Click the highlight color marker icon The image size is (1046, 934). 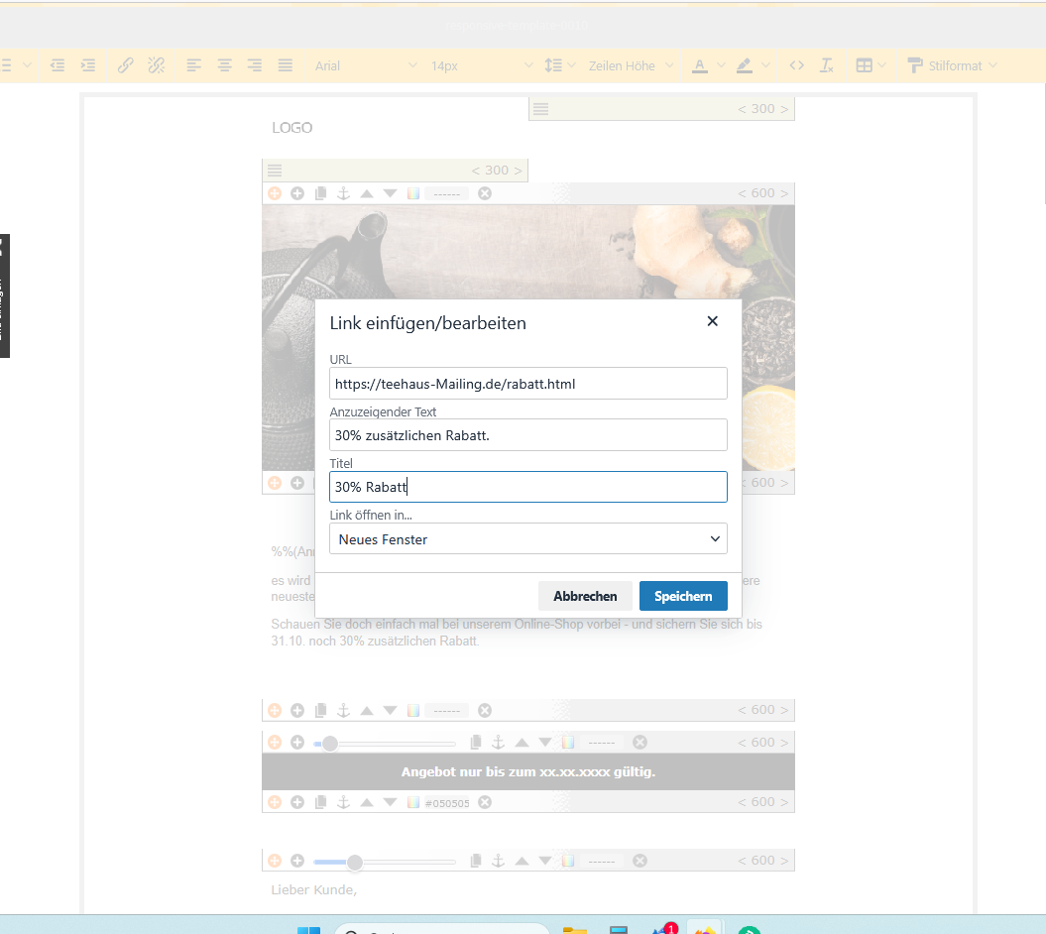coord(745,65)
